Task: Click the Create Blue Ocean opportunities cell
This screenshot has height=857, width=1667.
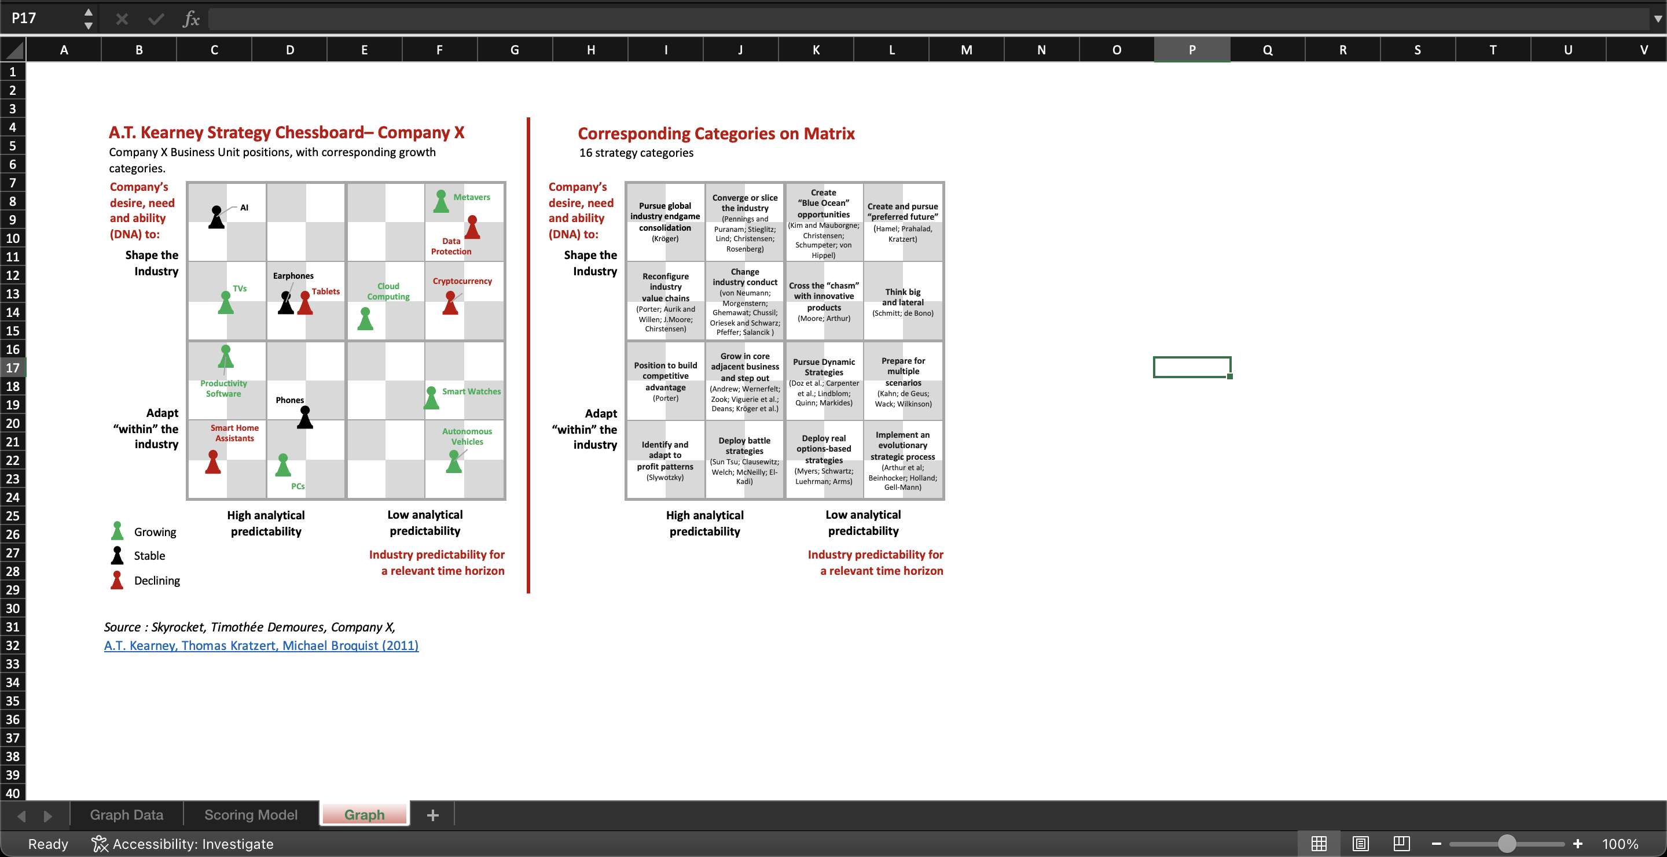Action: pos(824,223)
